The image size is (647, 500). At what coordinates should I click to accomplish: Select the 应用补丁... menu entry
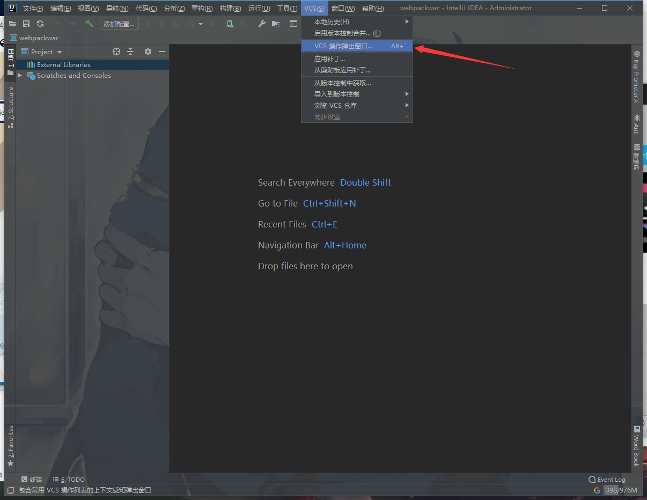[330, 59]
